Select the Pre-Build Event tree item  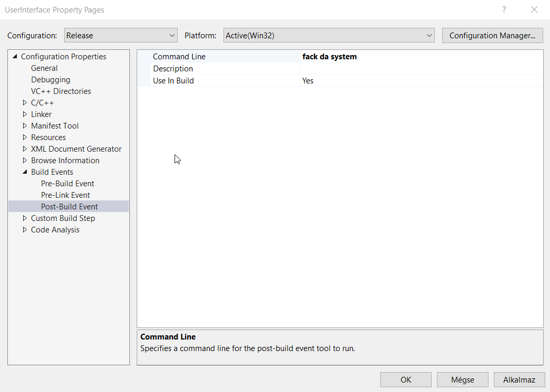click(68, 184)
